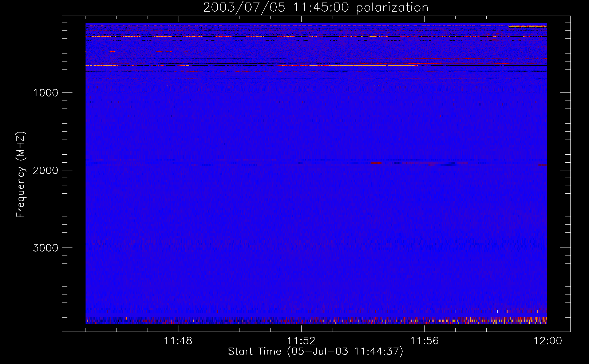This screenshot has height=364, width=589.
Task: Click the 3000 frequency tick label
Action: [46, 248]
